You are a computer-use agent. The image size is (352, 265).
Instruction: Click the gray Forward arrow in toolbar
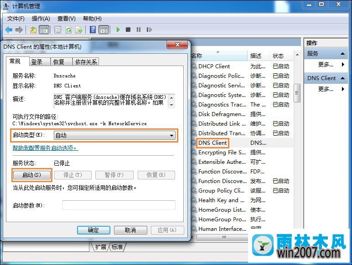(x=19, y=30)
